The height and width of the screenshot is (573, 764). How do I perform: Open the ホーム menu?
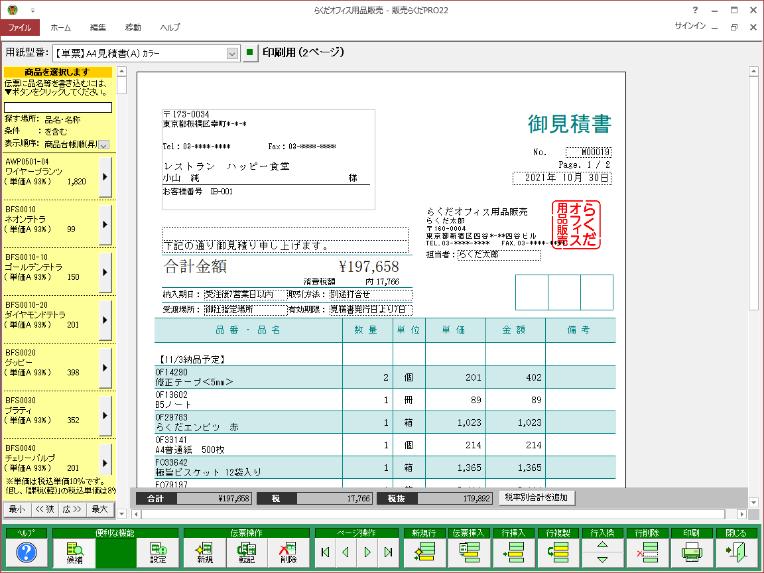[x=60, y=28]
